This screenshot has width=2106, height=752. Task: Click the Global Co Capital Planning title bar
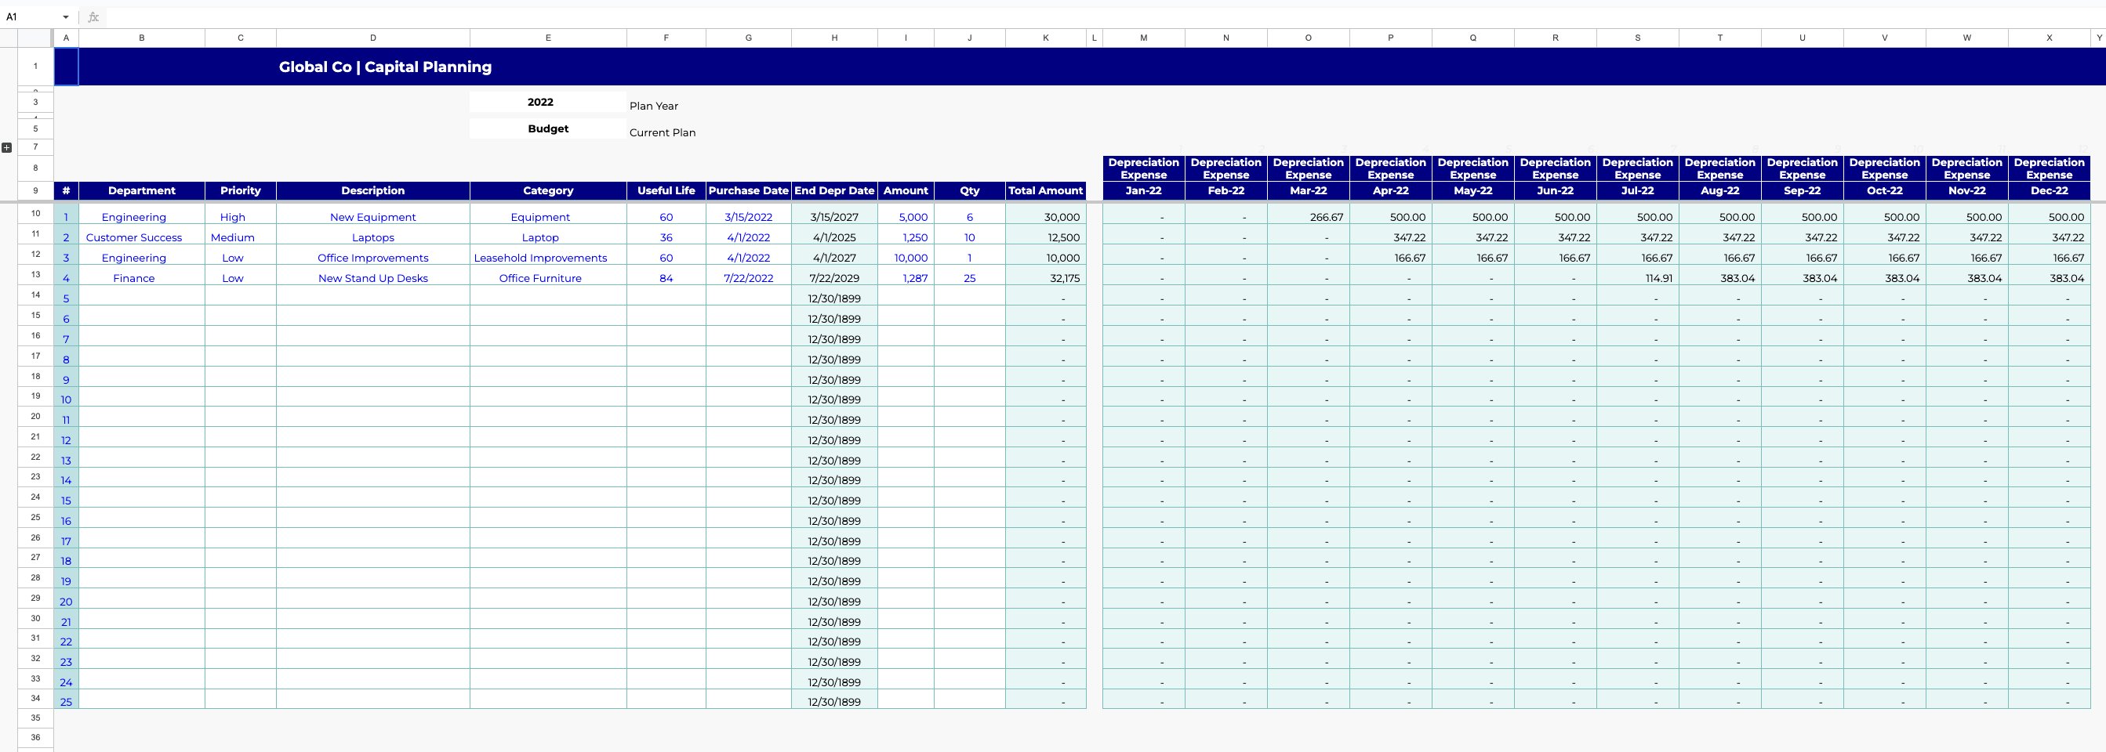pos(384,66)
